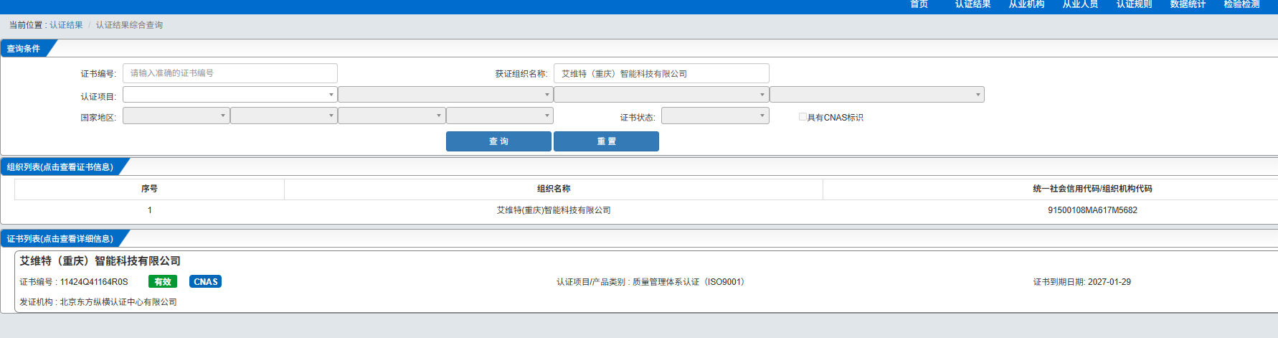This screenshot has width=1278, height=338.
Task: Expand the third 认证项目 dropdown
Action: click(x=661, y=95)
